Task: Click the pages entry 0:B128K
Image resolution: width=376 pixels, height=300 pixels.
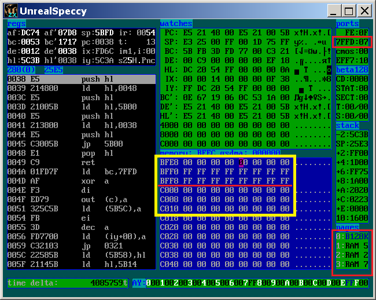Action: coord(352,237)
